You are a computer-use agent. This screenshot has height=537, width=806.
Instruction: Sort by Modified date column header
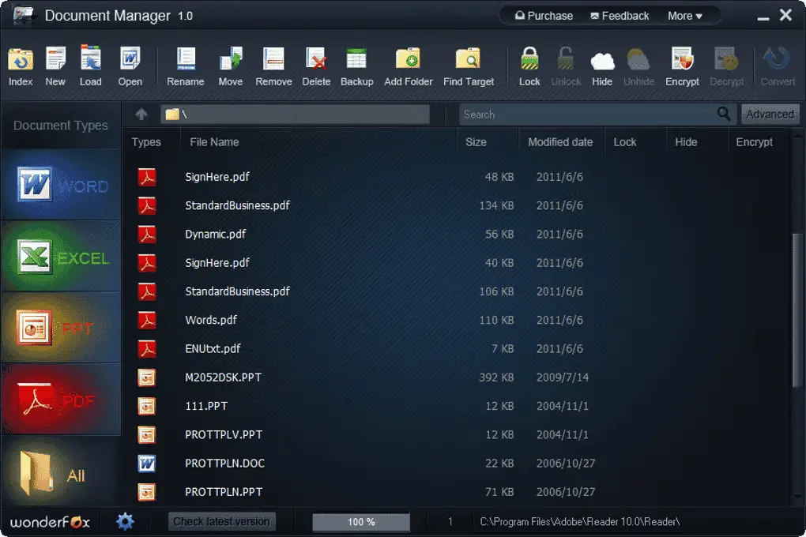[560, 142]
